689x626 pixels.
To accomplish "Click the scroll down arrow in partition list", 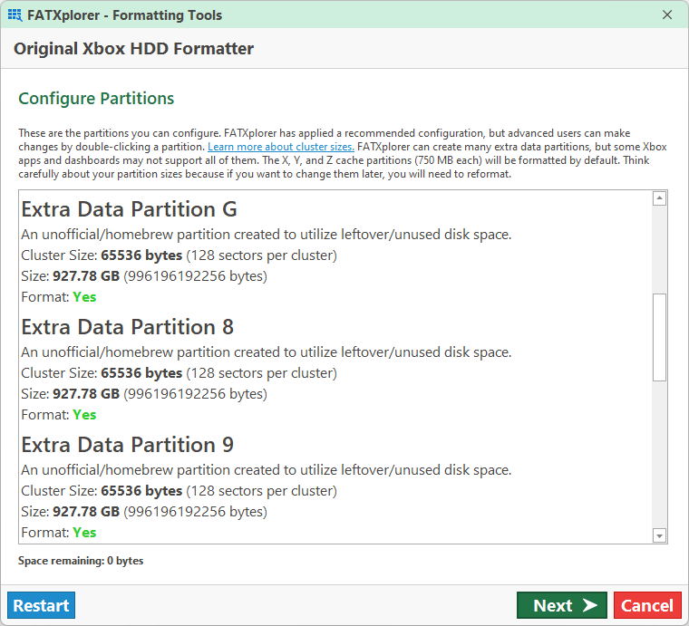I will [659, 535].
